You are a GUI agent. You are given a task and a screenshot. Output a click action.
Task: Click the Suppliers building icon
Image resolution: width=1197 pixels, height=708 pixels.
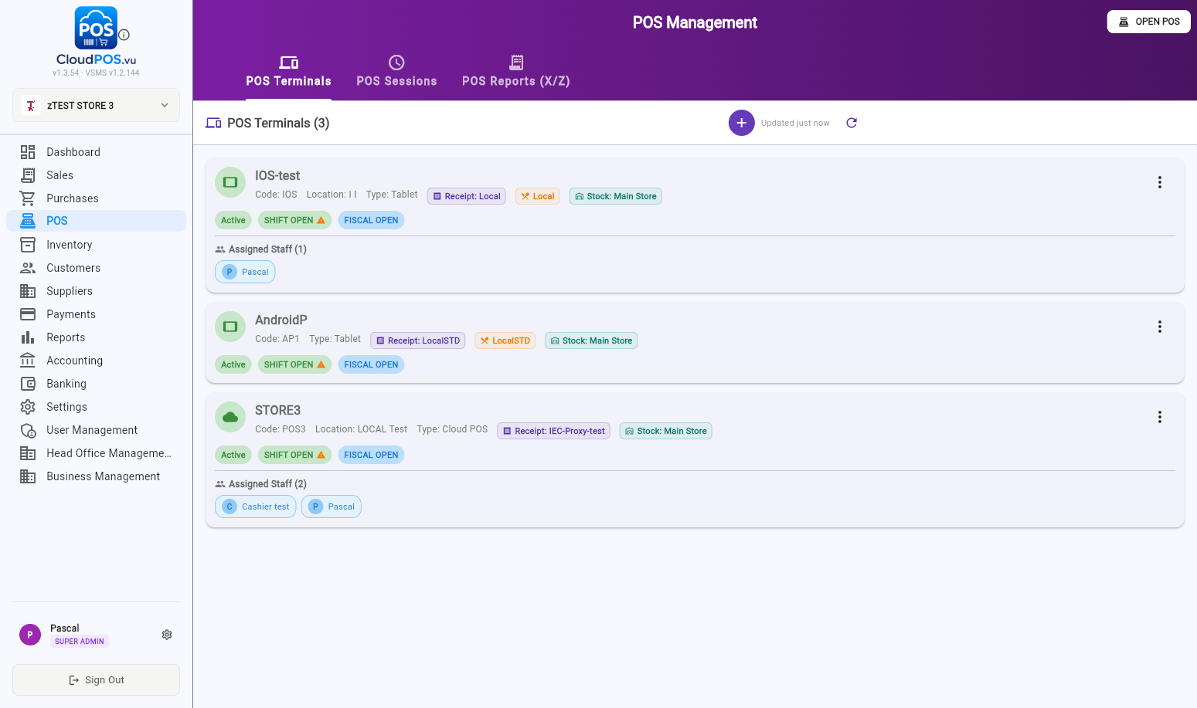pos(28,291)
